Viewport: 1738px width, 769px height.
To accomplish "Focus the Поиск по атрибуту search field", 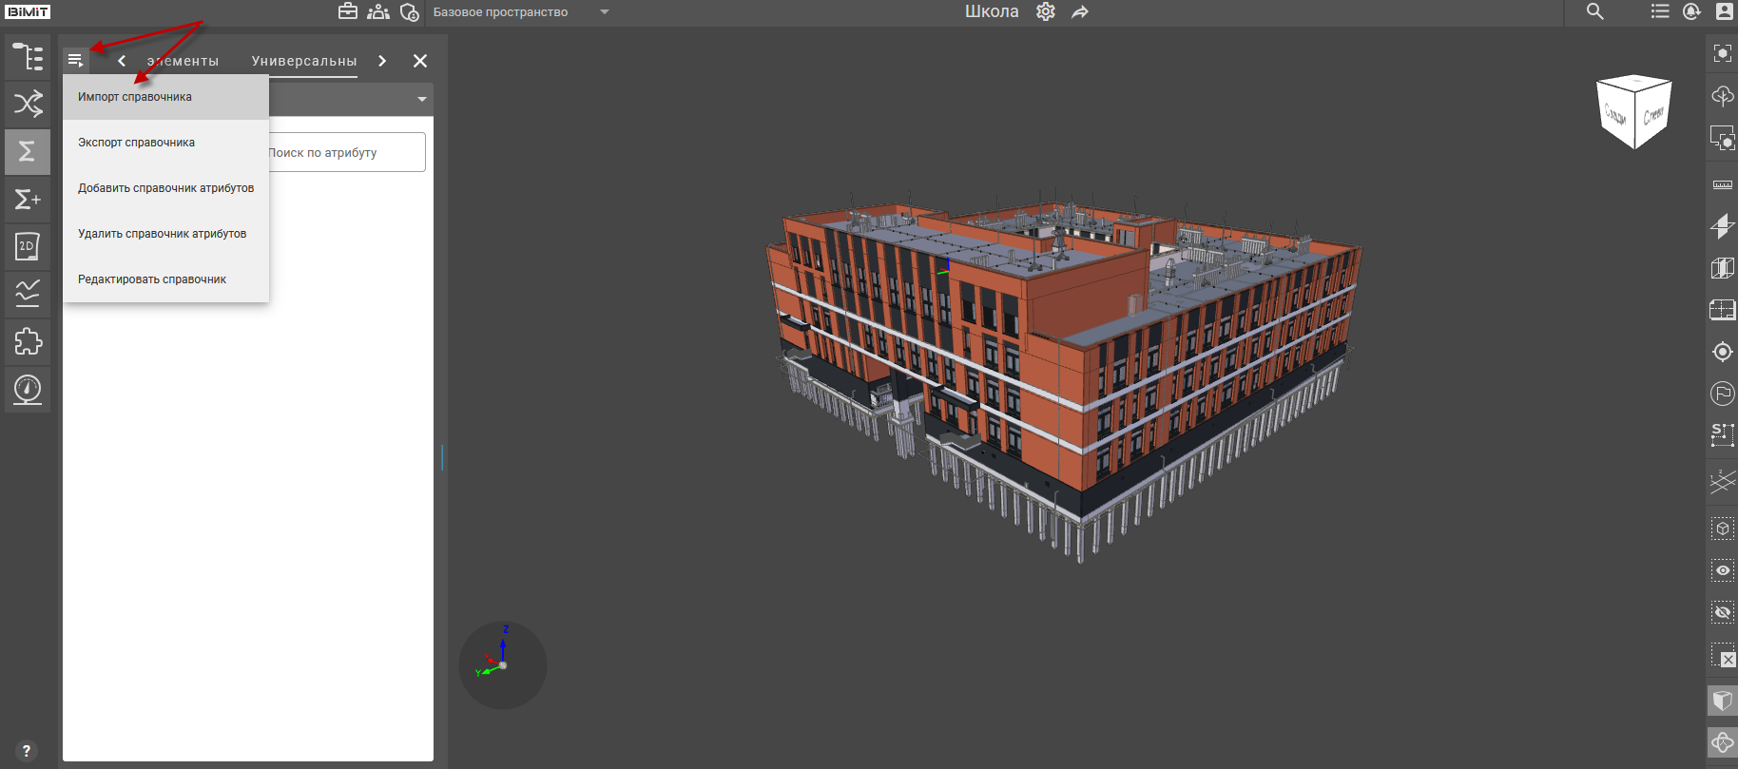I will [x=346, y=152].
